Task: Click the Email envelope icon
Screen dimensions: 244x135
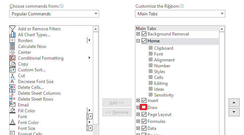Action: click(x=12, y=105)
